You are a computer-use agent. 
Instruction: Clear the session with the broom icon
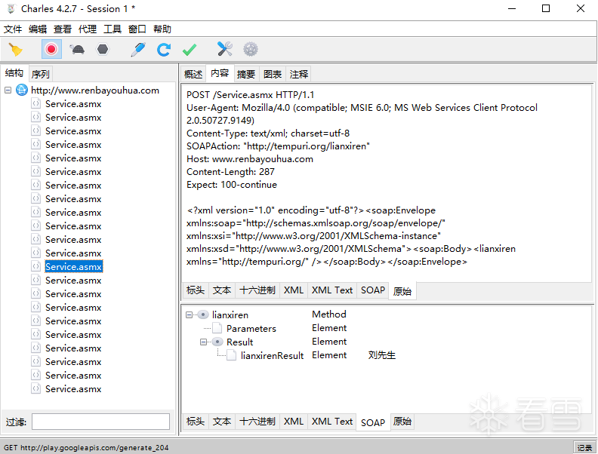click(16, 50)
